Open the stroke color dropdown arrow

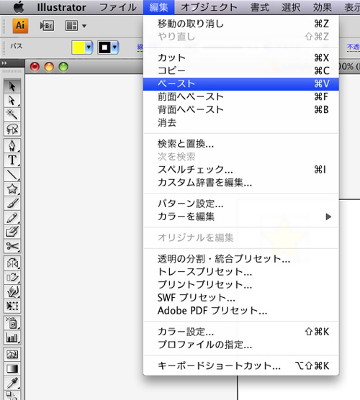(x=115, y=47)
